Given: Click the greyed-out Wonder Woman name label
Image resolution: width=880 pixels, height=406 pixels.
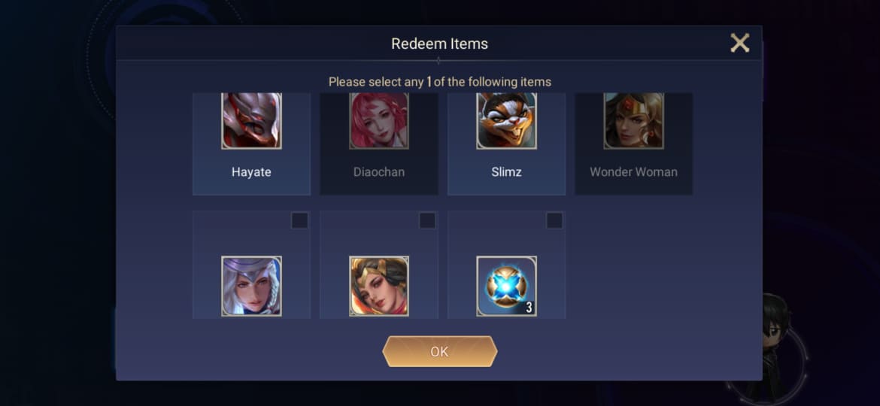Looking at the screenshot, I should 633,172.
